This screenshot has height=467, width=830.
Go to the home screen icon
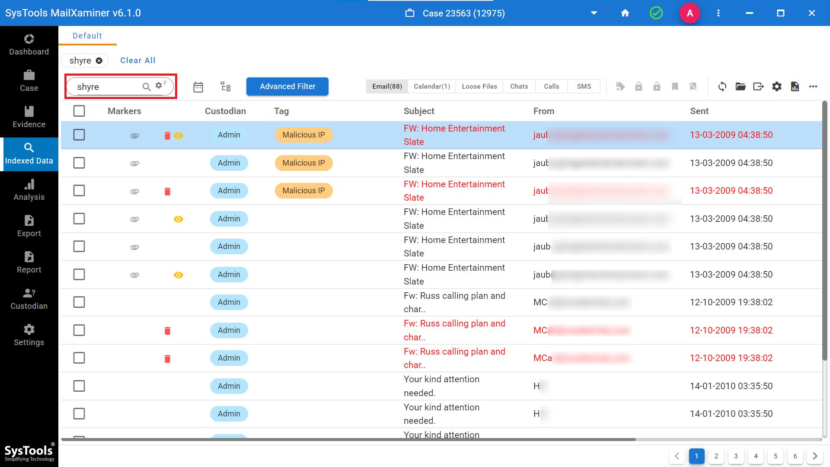[x=625, y=13]
